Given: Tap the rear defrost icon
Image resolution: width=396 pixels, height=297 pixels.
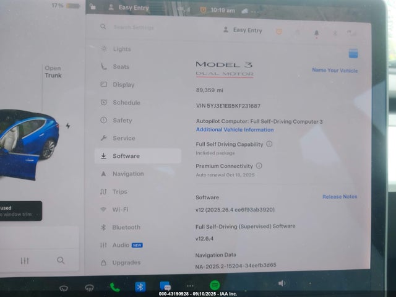Looking at the screenshot, I should pos(89,288).
